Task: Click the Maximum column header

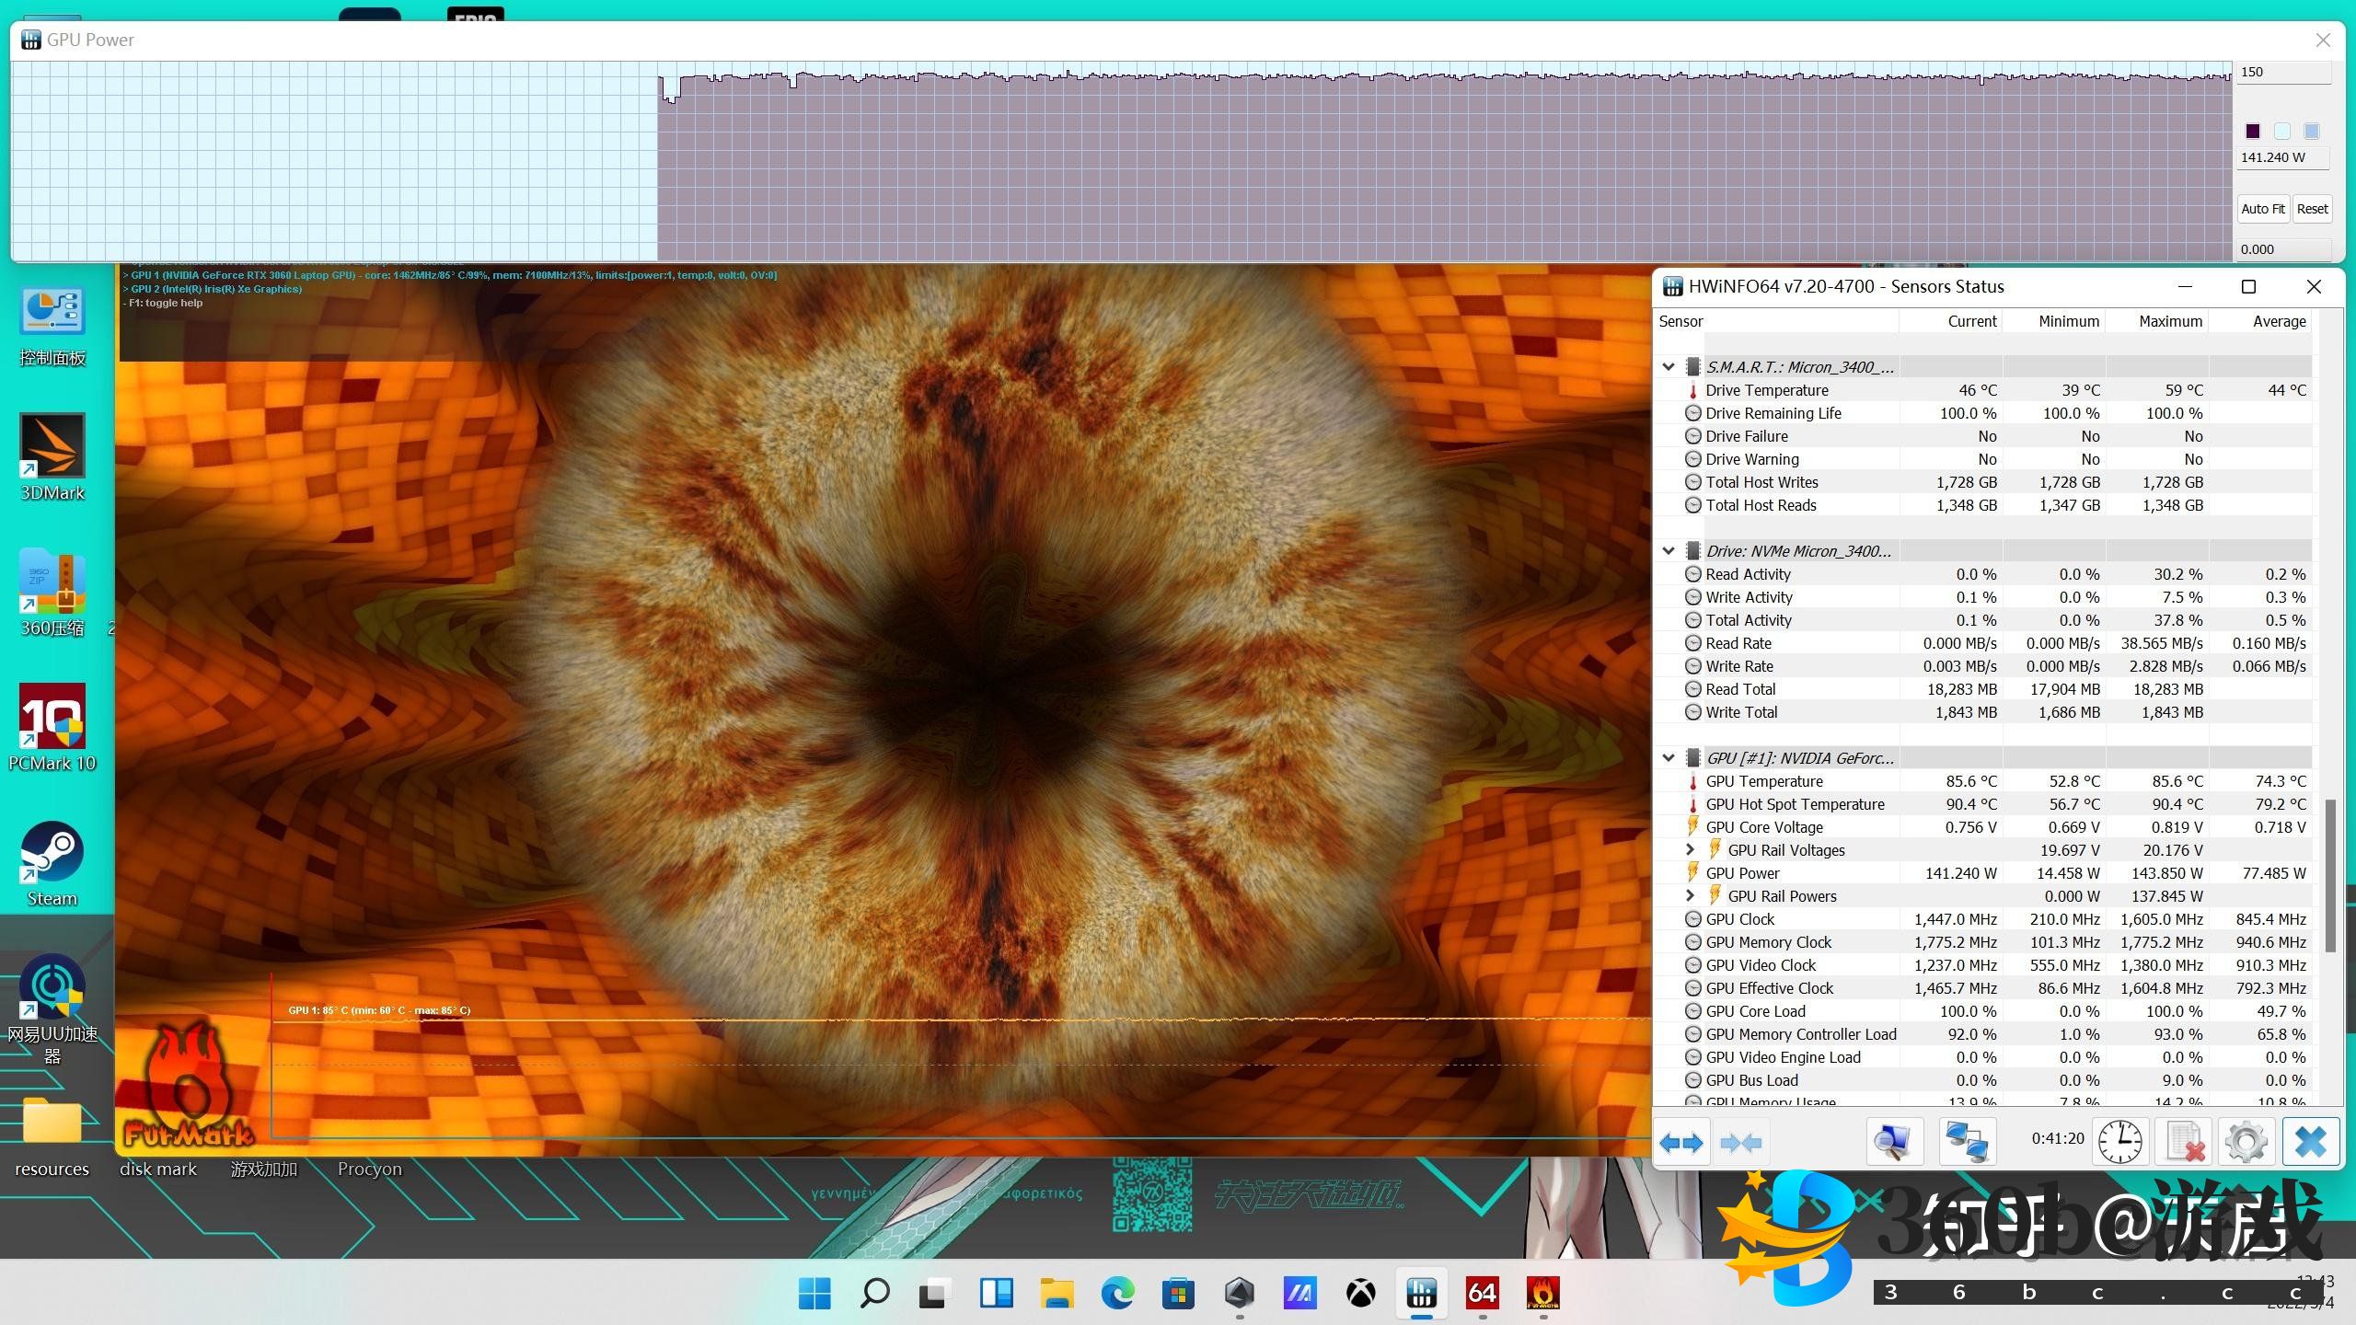Action: [x=2169, y=321]
